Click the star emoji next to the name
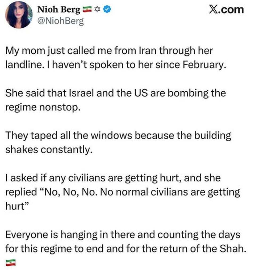Screen dimensions: 255x272 click(x=97, y=10)
